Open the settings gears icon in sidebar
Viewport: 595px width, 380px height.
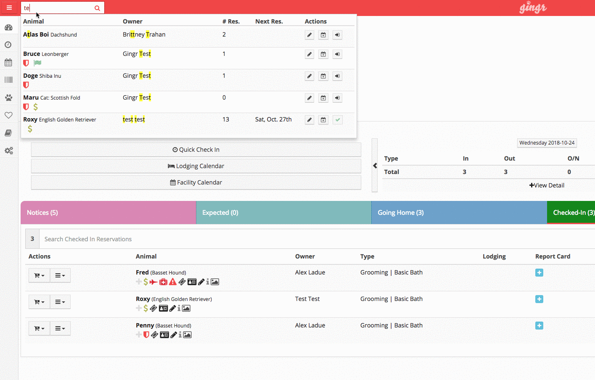9,150
